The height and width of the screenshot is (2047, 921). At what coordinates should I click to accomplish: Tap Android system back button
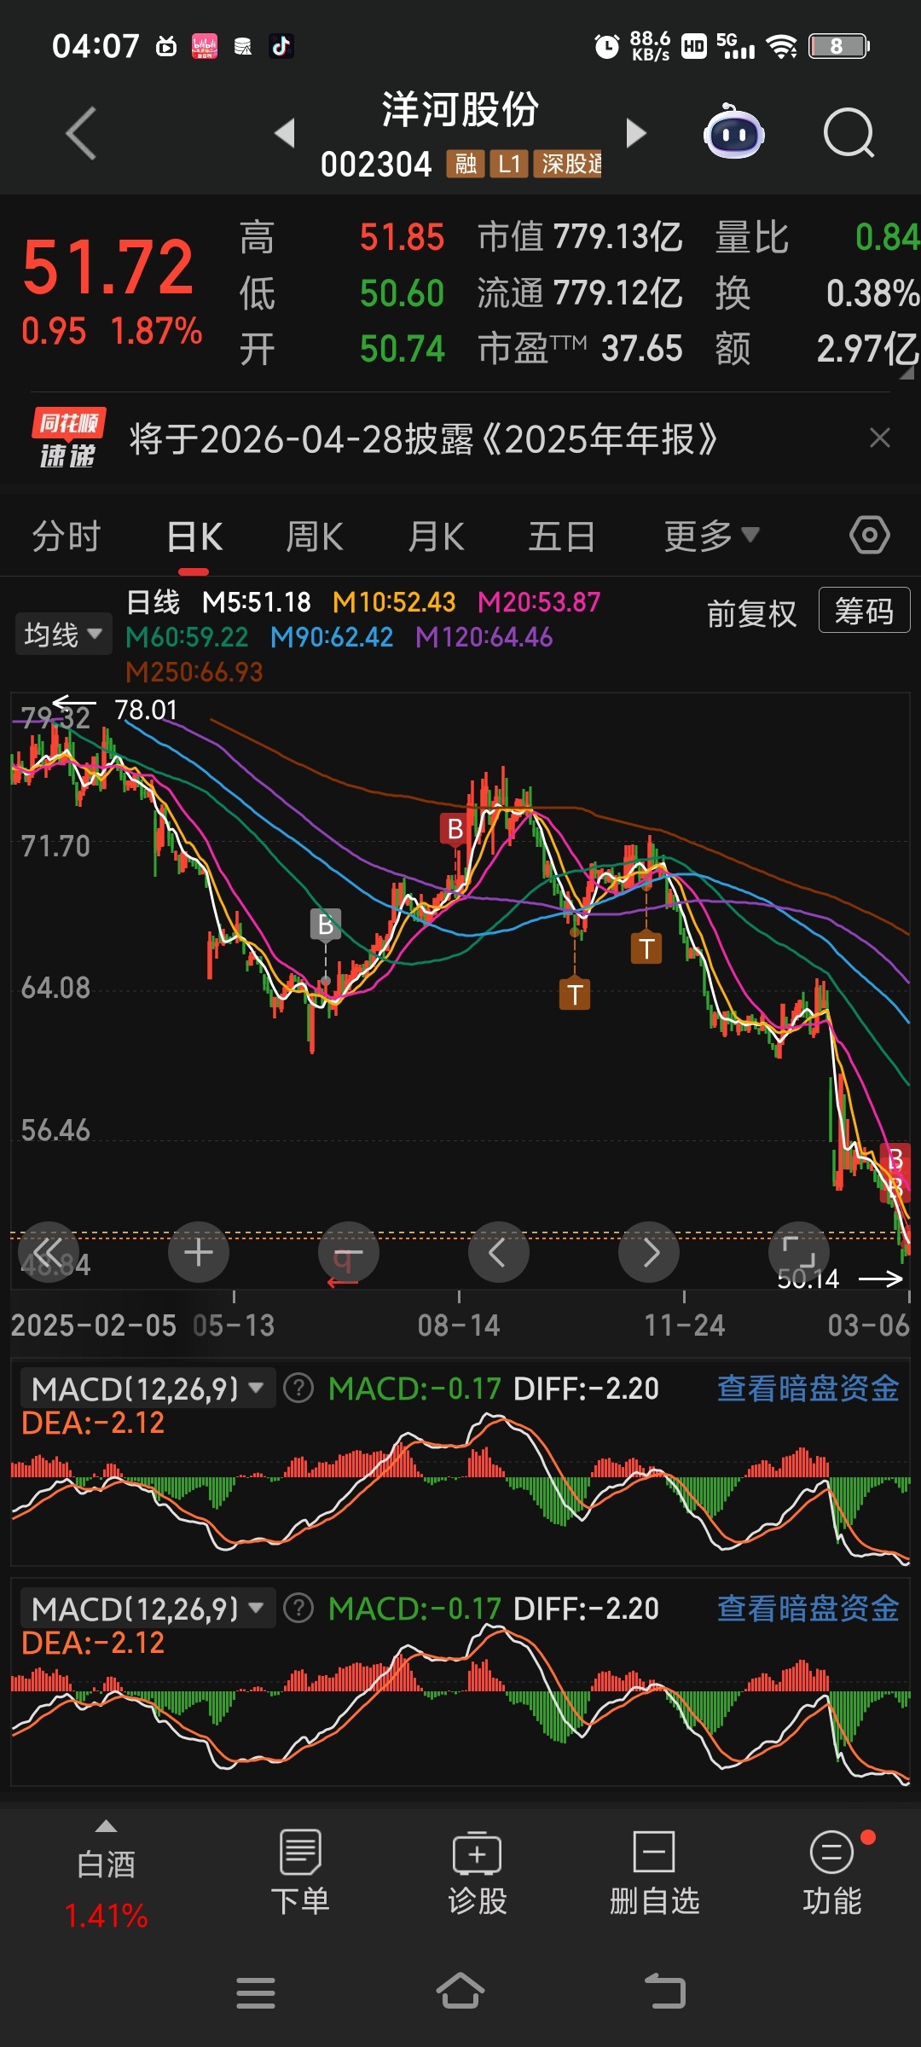click(665, 1992)
